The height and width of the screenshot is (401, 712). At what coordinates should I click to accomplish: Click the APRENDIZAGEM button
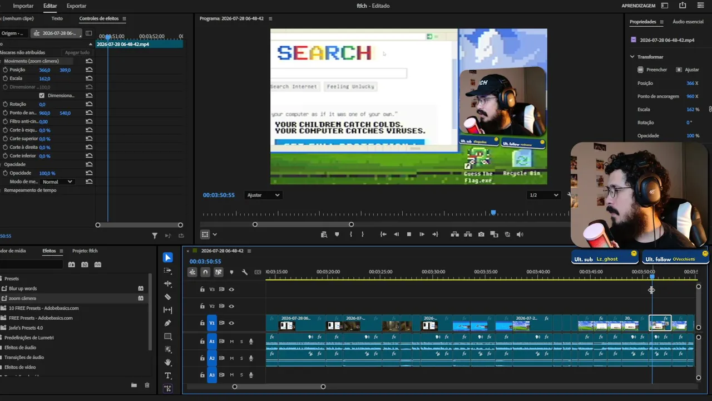[x=638, y=6]
